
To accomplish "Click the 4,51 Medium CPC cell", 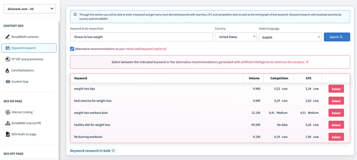I will [x=309, y=113].
